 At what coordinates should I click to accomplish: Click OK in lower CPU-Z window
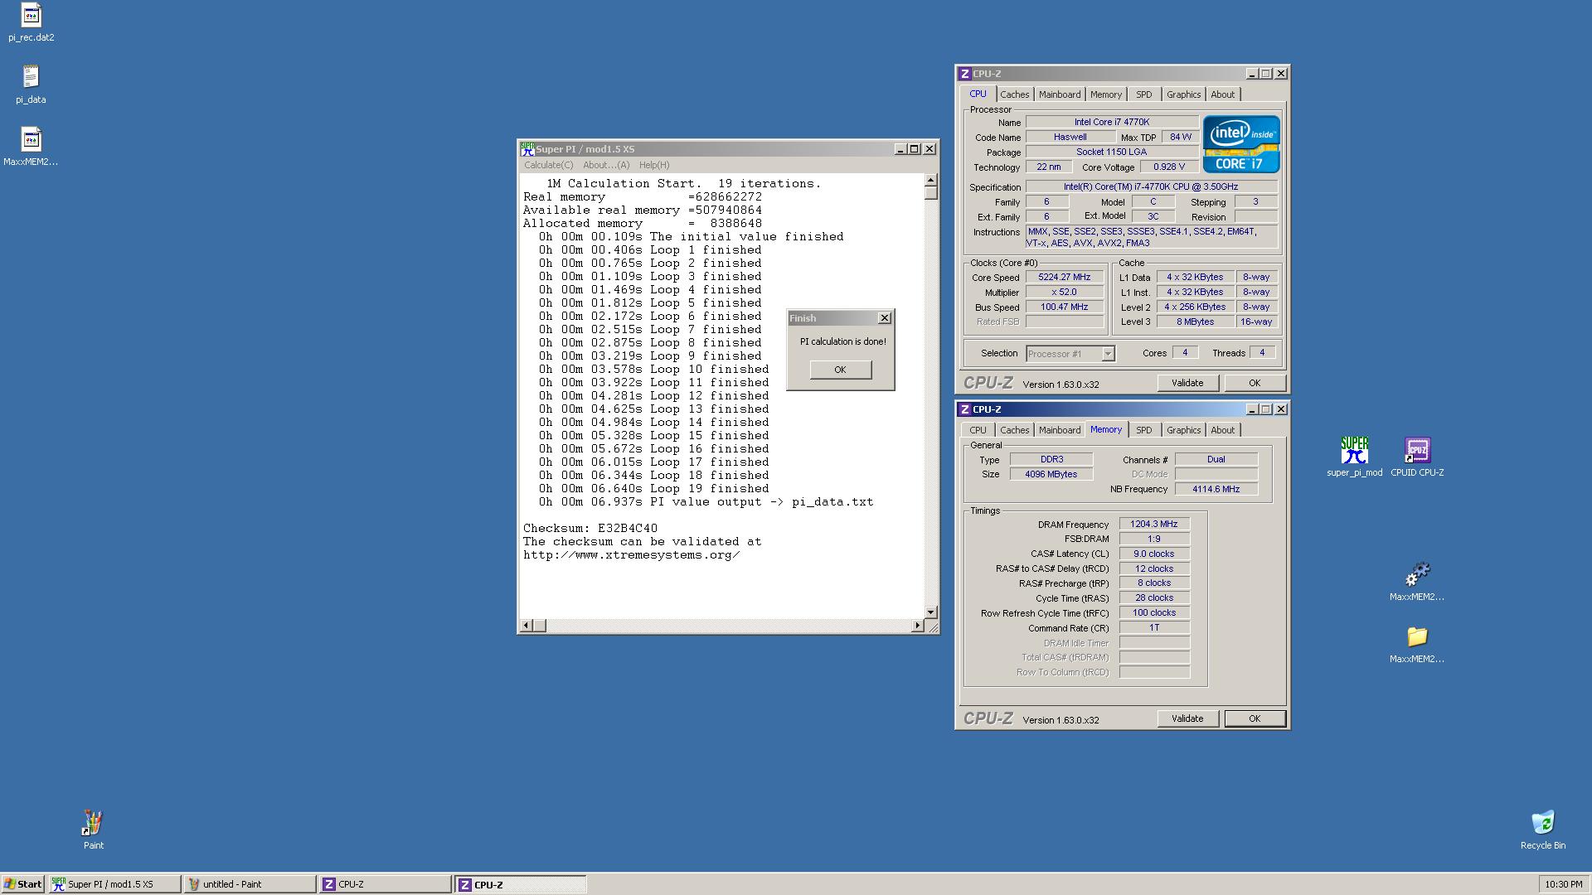click(1255, 718)
